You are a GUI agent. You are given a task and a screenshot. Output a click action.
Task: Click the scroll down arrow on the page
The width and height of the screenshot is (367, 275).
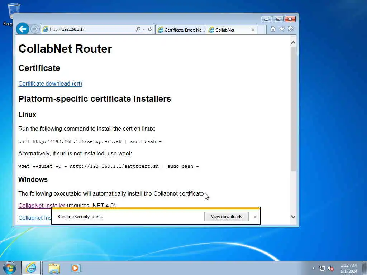[293, 217]
